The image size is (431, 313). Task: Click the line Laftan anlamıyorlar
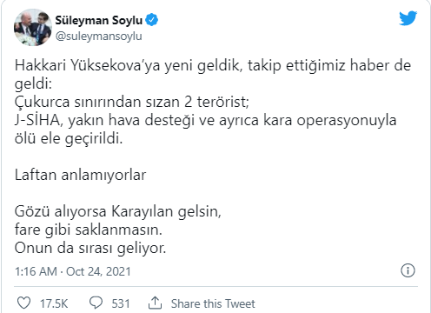pos(80,175)
